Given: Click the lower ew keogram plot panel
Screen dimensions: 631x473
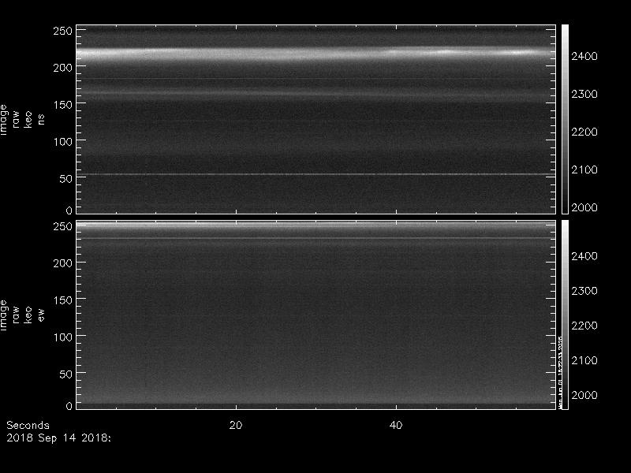Looking at the screenshot, I should pyautogui.click(x=316, y=315).
